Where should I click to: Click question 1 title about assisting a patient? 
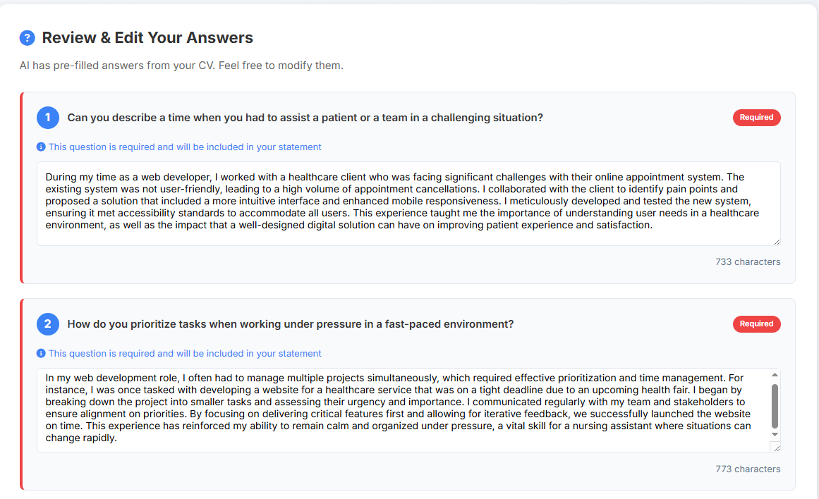[x=305, y=118]
